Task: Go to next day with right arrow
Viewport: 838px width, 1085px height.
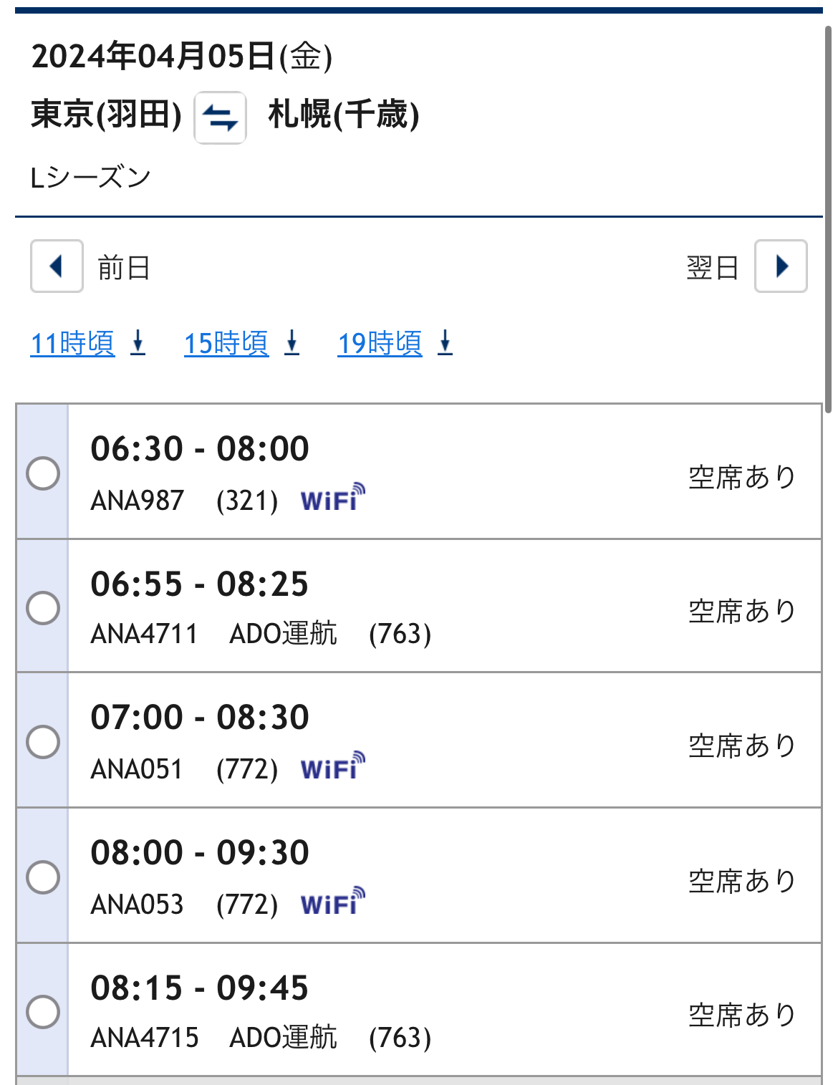Action: click(x=781, y=266)
